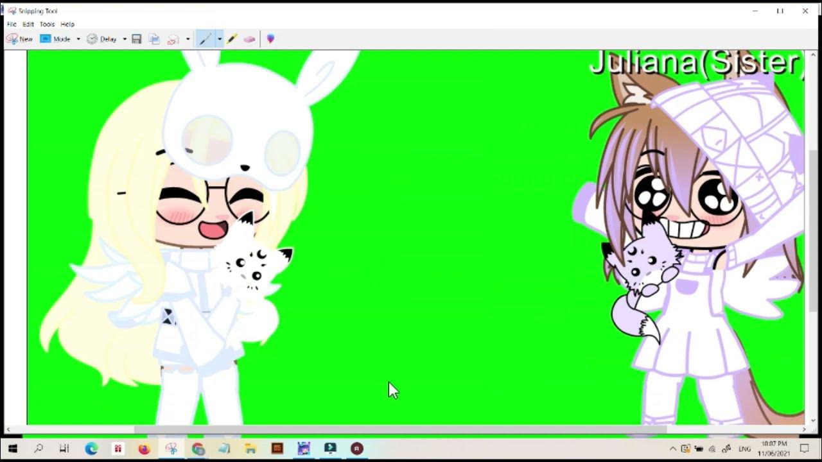Open Edit with Paint 3D
The image size is (822, 462).
[x=270, y=39]
